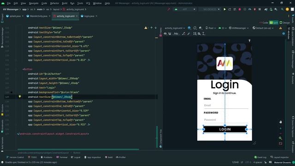The image size is (295, 166).
Task: Click the Night Mode globe icon in design toolbar
Action: [x=201, y=28]
